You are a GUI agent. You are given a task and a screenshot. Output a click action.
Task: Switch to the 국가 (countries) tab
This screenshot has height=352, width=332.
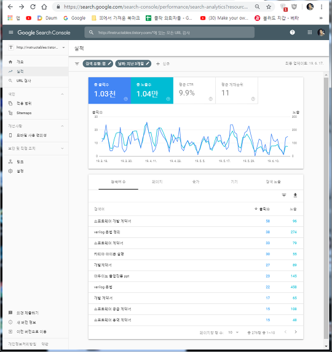(196, 182)
